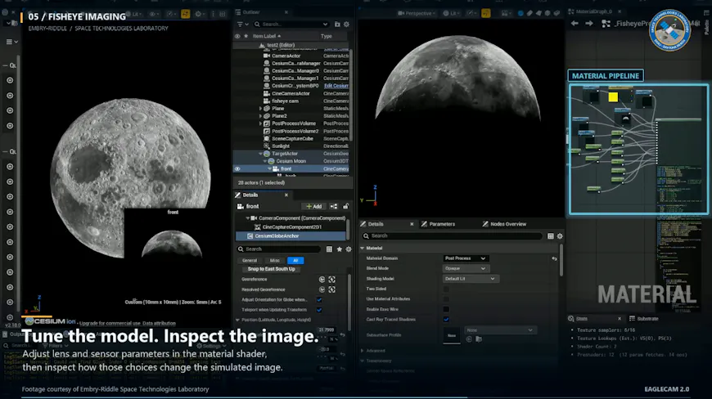Select the fisheye cam actor row
Viewport: 712px width, 399px height.
291,101
